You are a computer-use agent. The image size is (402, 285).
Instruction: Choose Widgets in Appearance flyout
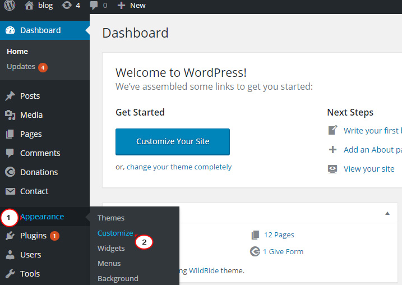(x=111, y=249)
